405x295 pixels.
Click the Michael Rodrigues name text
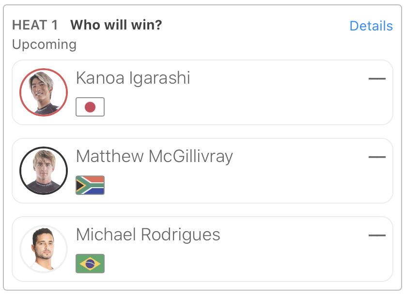(148, 235)
